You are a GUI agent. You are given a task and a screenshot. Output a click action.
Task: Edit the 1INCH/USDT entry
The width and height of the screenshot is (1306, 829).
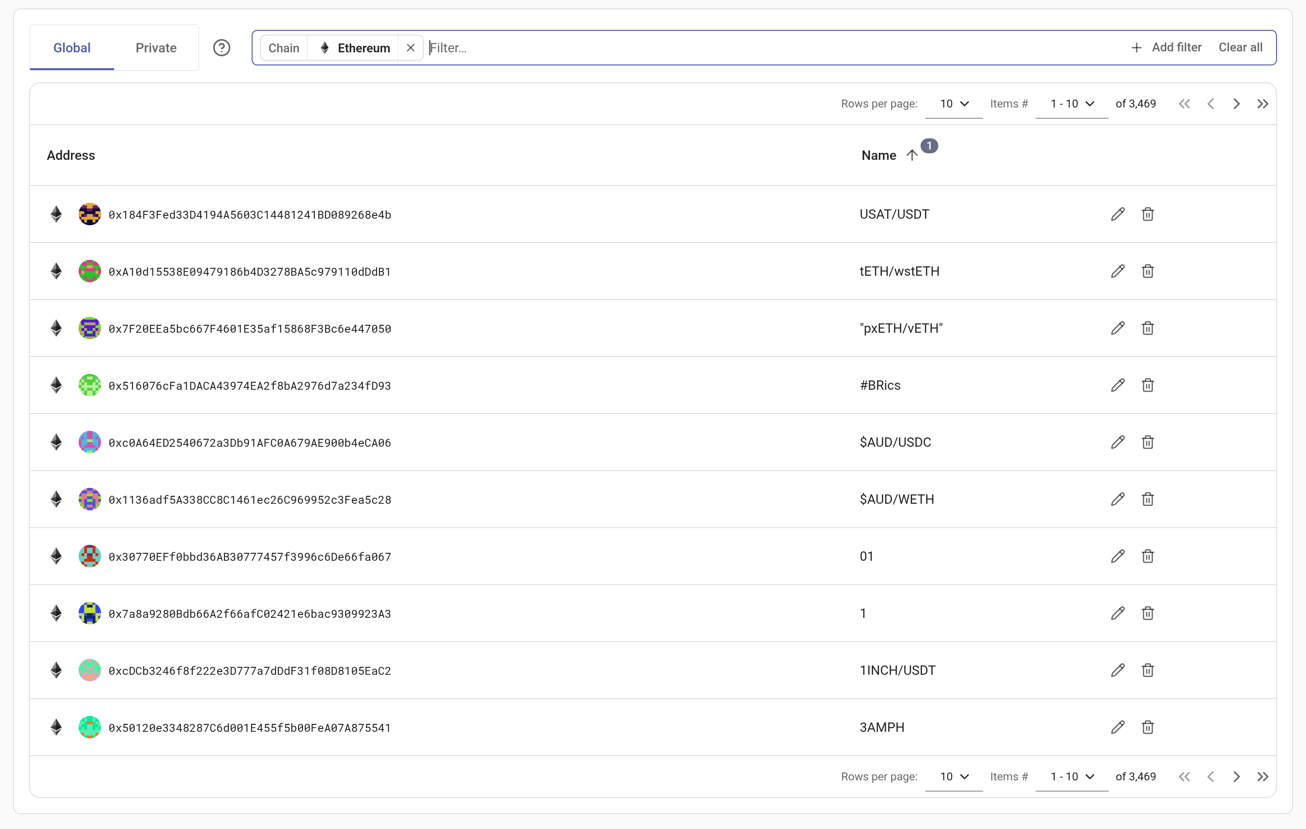tap(1117, 670)
